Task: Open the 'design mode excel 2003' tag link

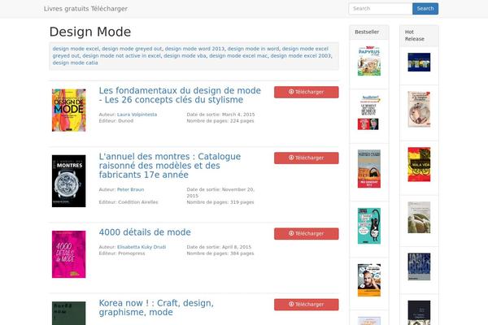Action: [301, 56]
